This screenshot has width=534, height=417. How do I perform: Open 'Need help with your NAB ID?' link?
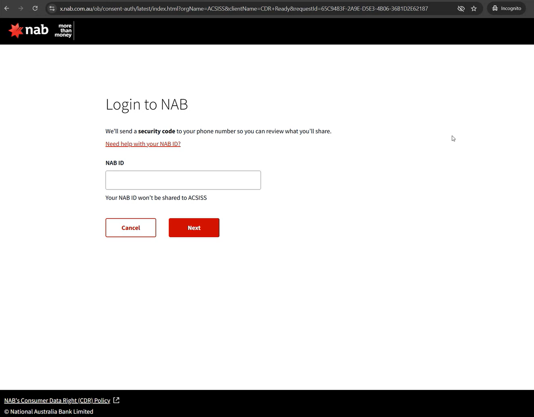[x=143, y=144]
